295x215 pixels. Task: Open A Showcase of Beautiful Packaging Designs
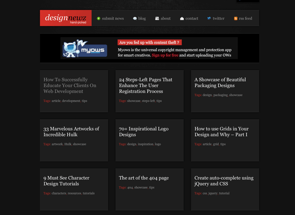220,82
